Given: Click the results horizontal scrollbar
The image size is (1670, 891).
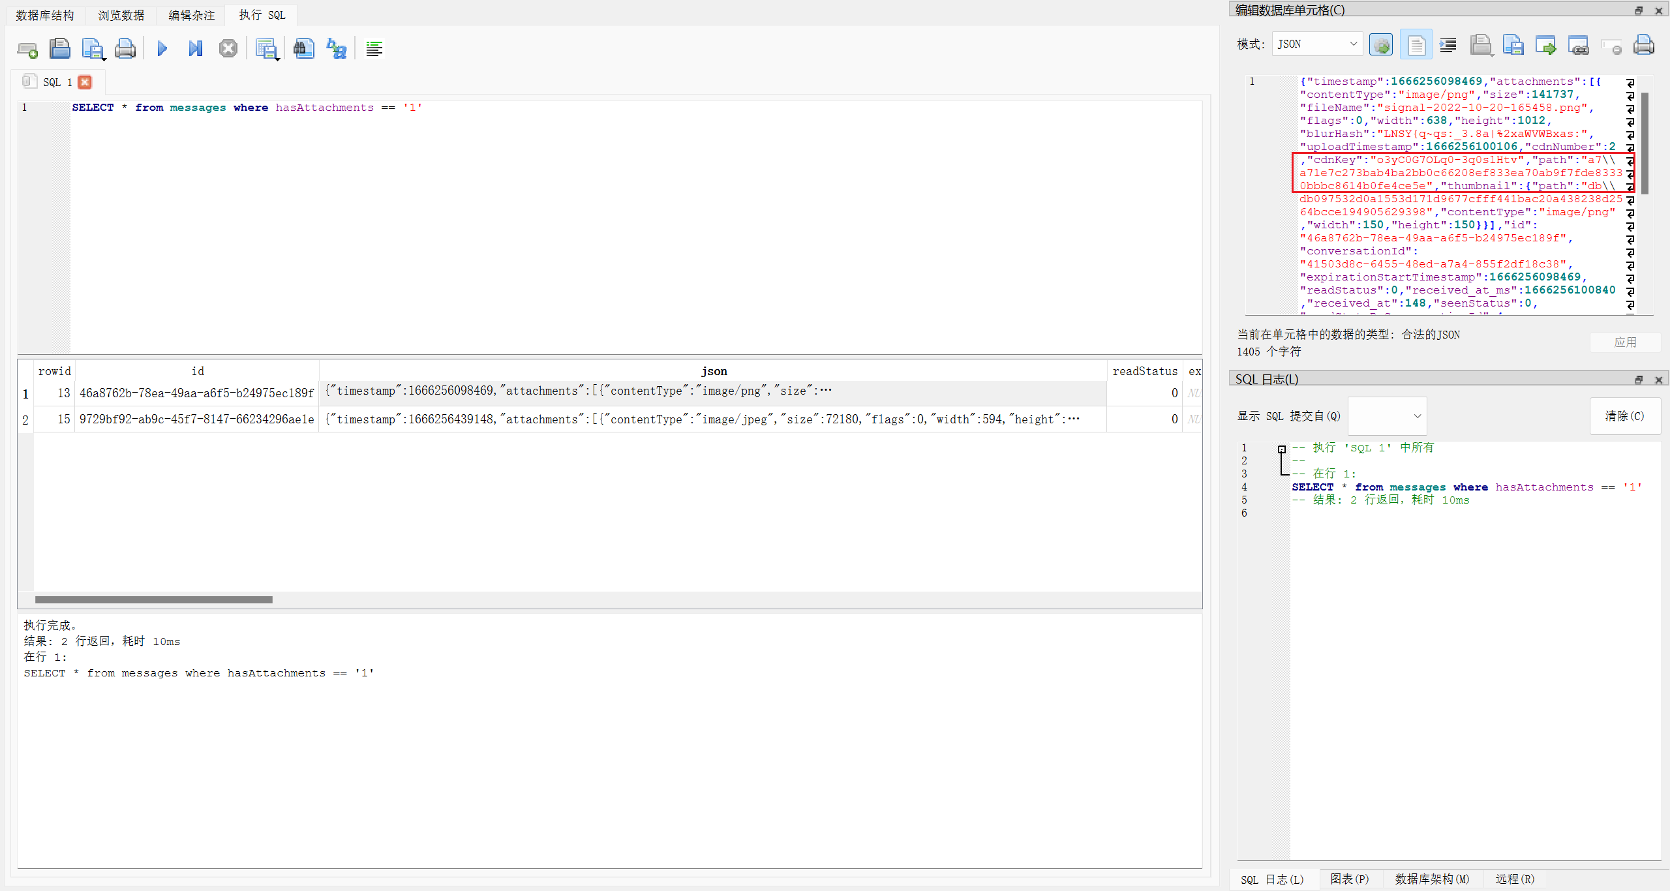Looking at the screenshot, I should click(x=154, y=599).
